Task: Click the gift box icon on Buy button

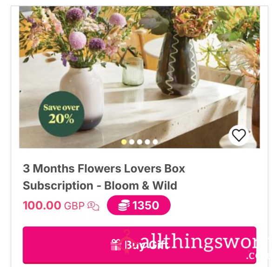Action: click(116, 245)
